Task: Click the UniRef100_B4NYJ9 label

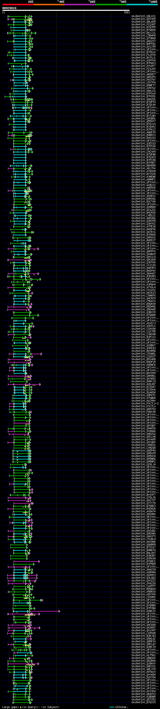Action: tap(143, 381)
